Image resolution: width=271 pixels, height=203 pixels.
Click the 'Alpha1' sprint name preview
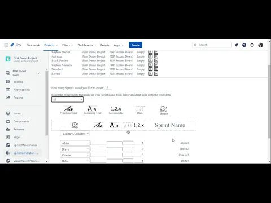click(184, 143)
